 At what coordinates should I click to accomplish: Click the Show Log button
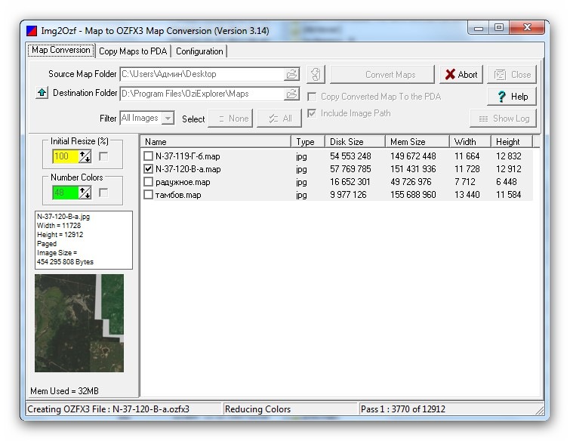503,119
